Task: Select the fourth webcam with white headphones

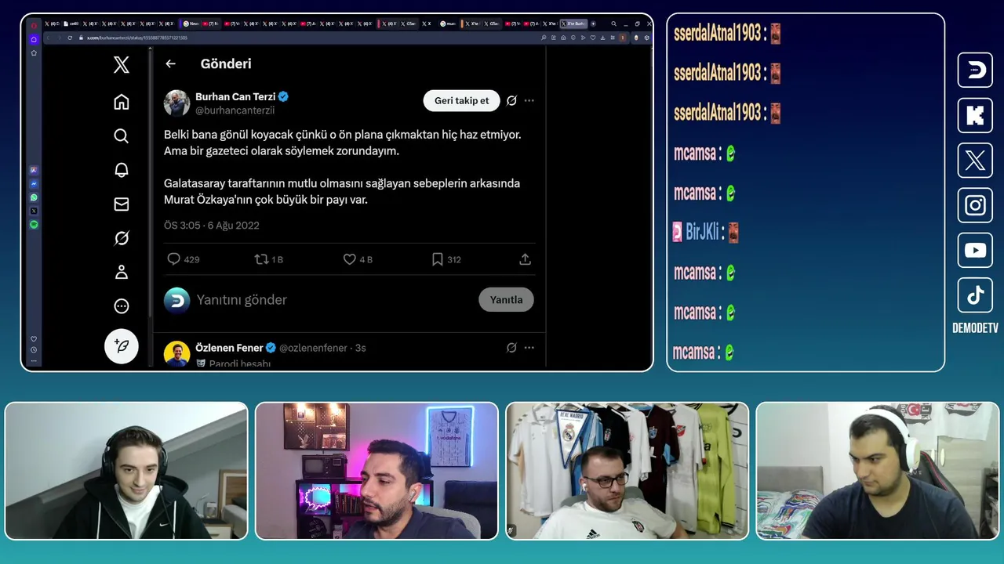Action: click(878, 471)
